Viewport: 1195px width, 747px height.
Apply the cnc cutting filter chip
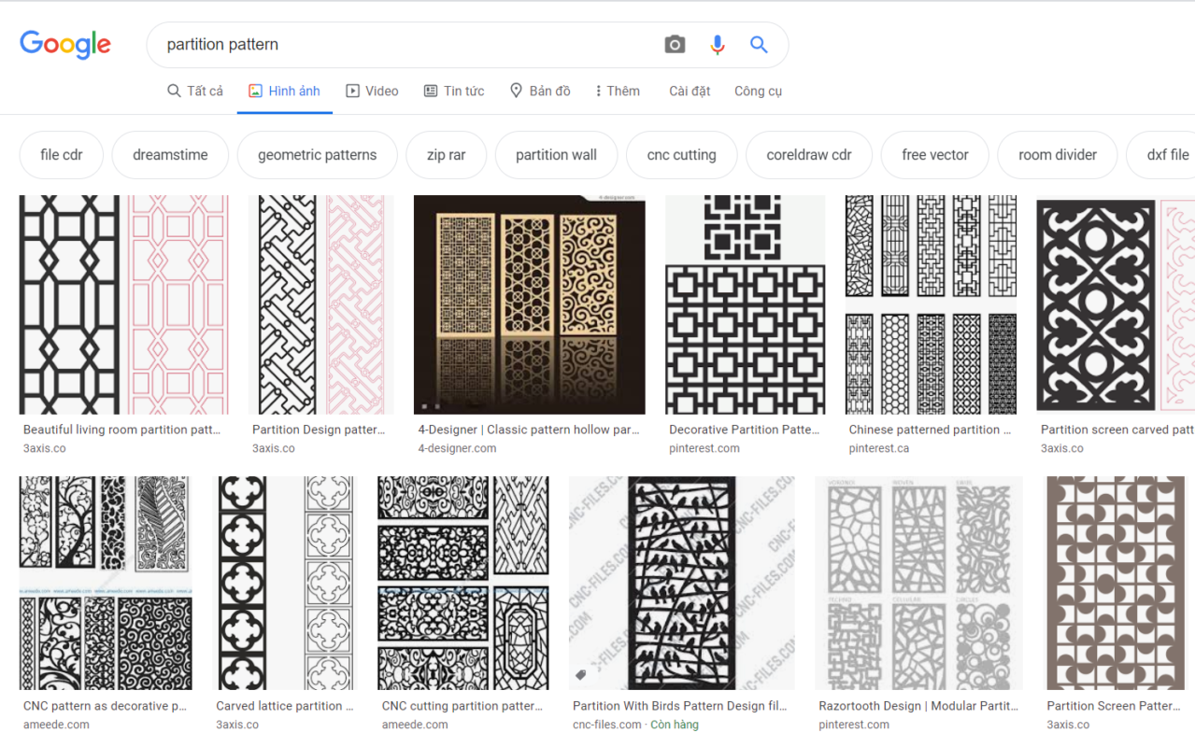pos(681,154)
